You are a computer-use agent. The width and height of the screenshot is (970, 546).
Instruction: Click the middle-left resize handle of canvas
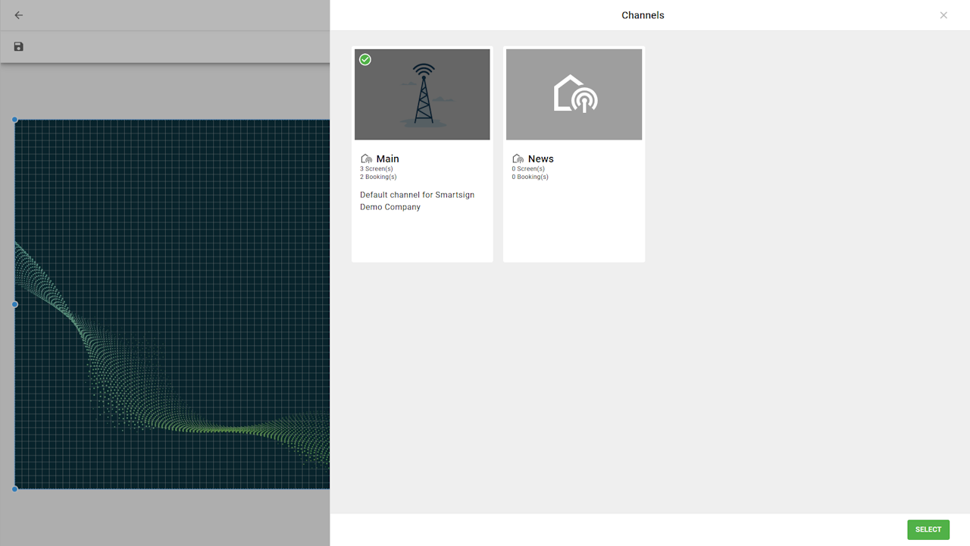point(14,304)
